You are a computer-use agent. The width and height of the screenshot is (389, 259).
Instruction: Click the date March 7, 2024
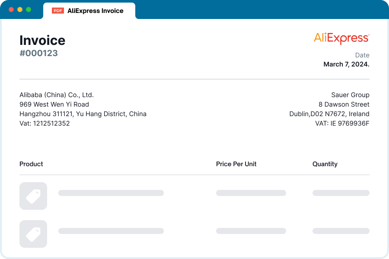tap(346, 64)
